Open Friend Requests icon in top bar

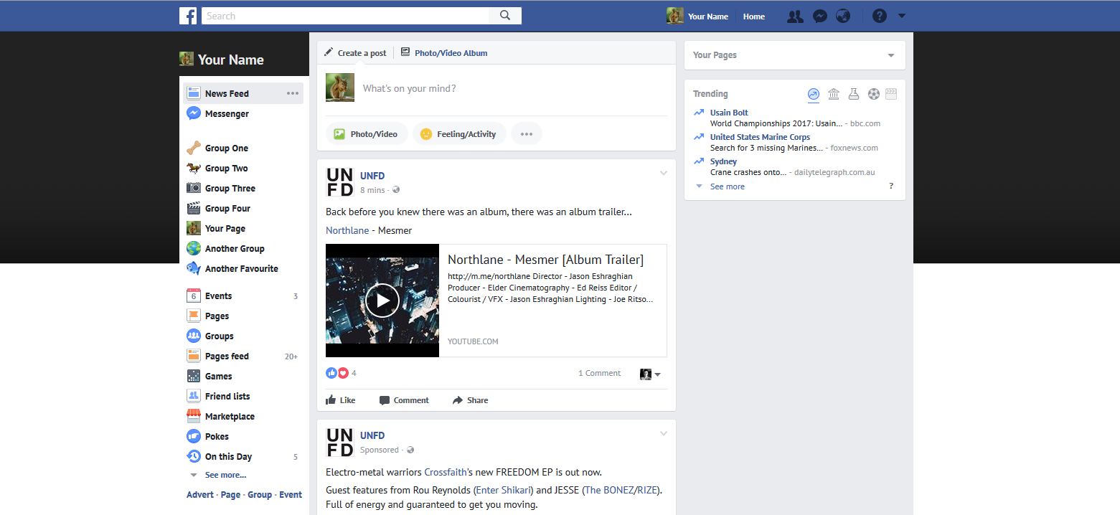[x=795, y=16]
